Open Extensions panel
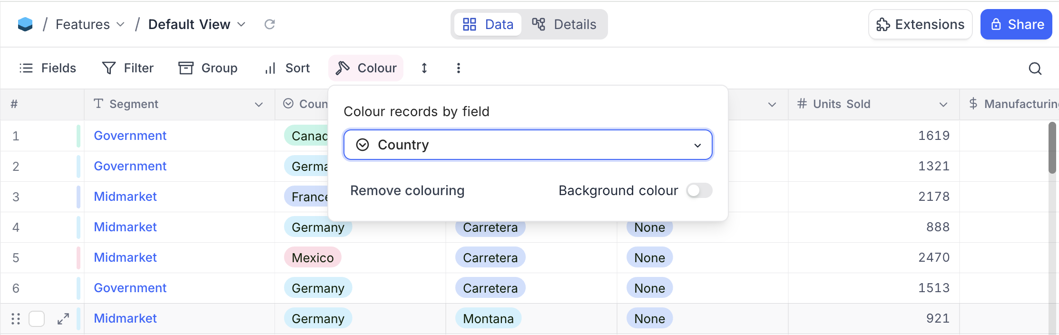Viewport: 1059px width, 335px height. tap(921, 24)
